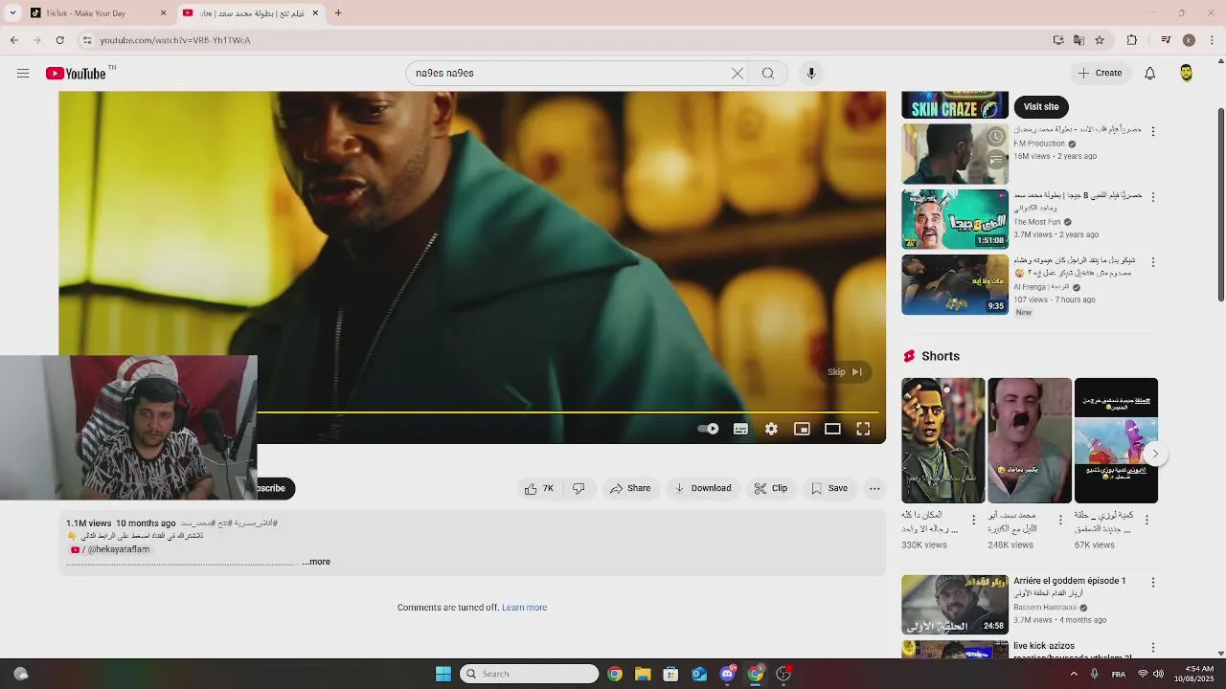Click the page vertical scrollbar

(1220, 206)
